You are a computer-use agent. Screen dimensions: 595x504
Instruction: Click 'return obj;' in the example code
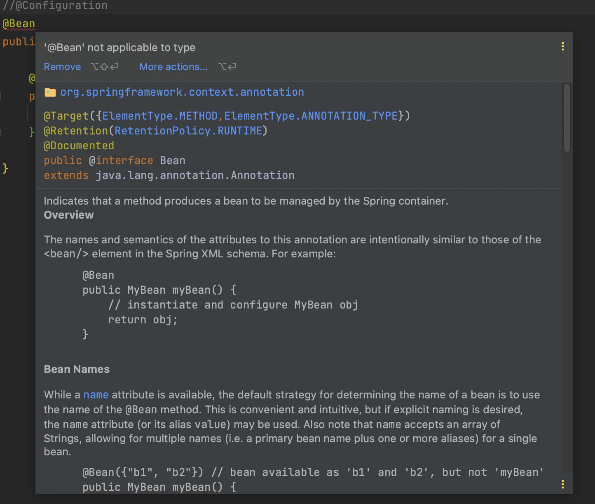(x=143, y=320)
